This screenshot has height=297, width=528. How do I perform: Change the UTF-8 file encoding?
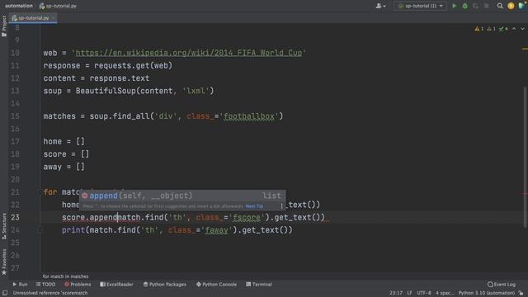point(424,293)
